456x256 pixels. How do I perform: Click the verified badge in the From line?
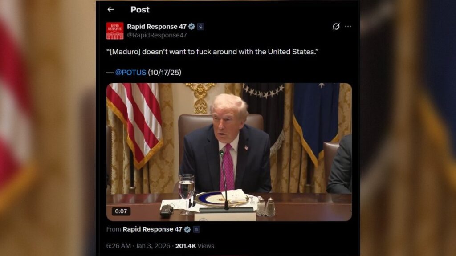[187, 230]
